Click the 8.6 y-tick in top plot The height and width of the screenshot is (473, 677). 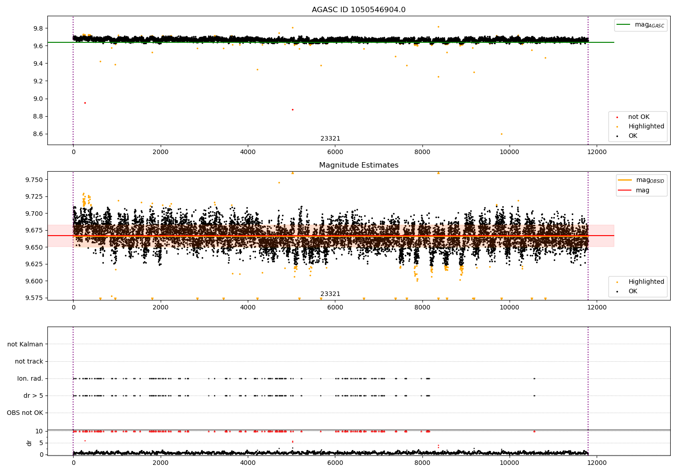point(38,134)
